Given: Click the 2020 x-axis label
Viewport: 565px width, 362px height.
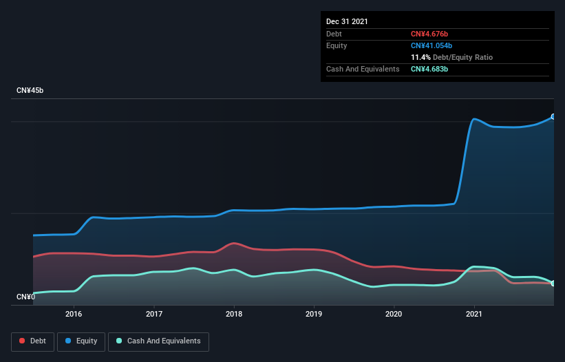Looking at the screenshot, I should 394,314.
